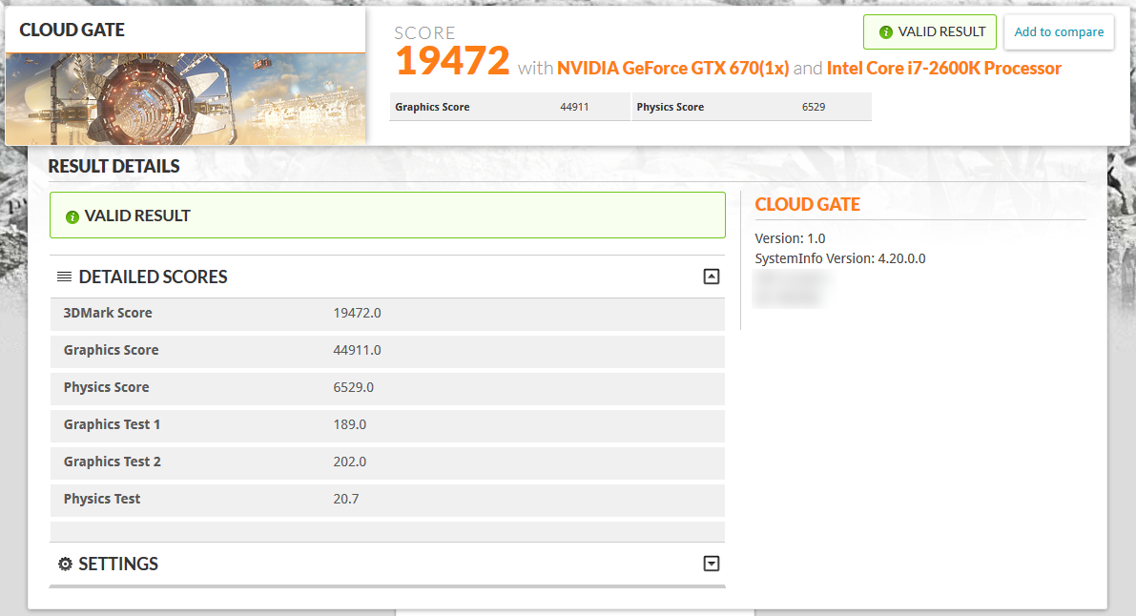The image size is (1136, 616).
Task: Select the 19472.0 value
Action: 357,313
